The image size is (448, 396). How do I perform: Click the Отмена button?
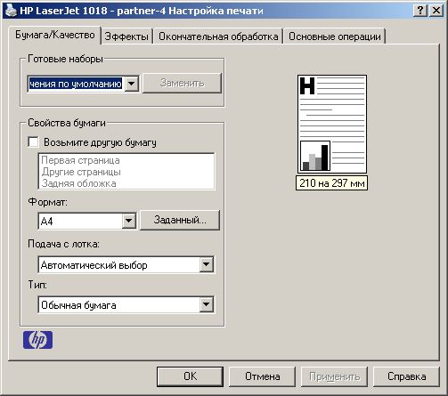[262, 376]
